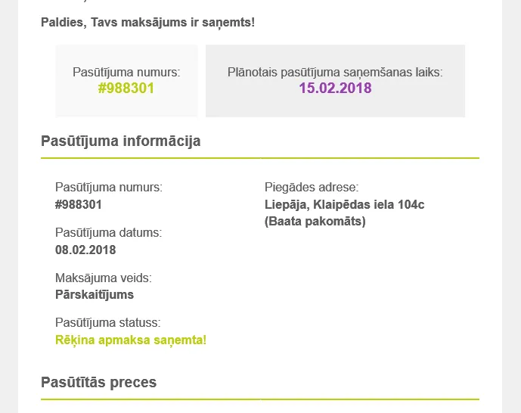Screen dimensions: 521x413
Task: Click the '(Baata pakomāts)' text
Action: tap(315, 222)
